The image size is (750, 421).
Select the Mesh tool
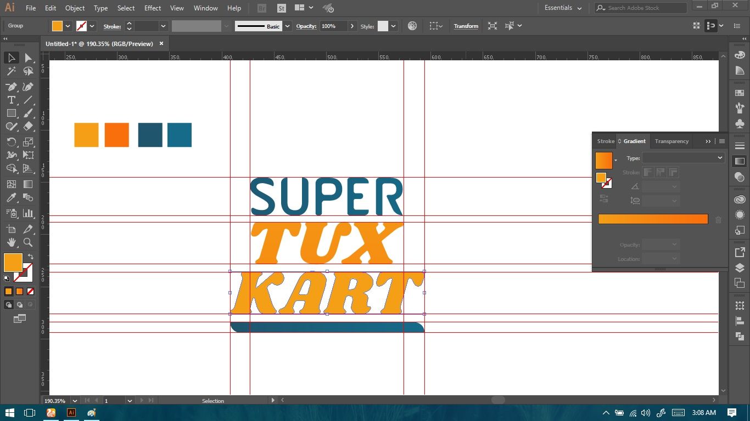click(x=11, y=184)
